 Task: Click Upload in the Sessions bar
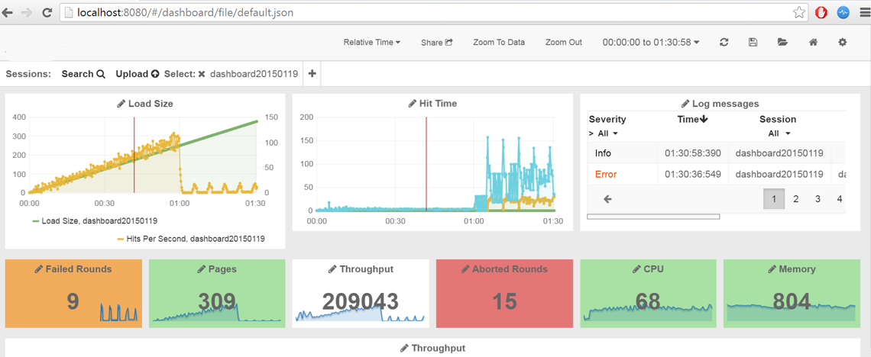pyautogui.click(x=138, y=74)
